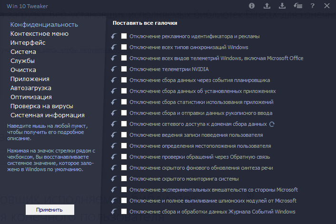Open the Контекстное меню section
The width and height of the screenshot is (336, 224).
point(40,34)
